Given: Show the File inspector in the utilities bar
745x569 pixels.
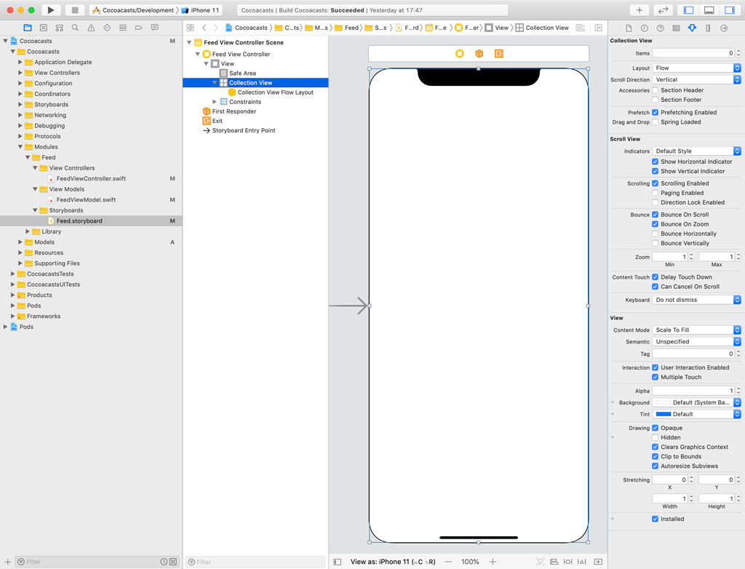Looking at the screenshot, I should [629, 28].
